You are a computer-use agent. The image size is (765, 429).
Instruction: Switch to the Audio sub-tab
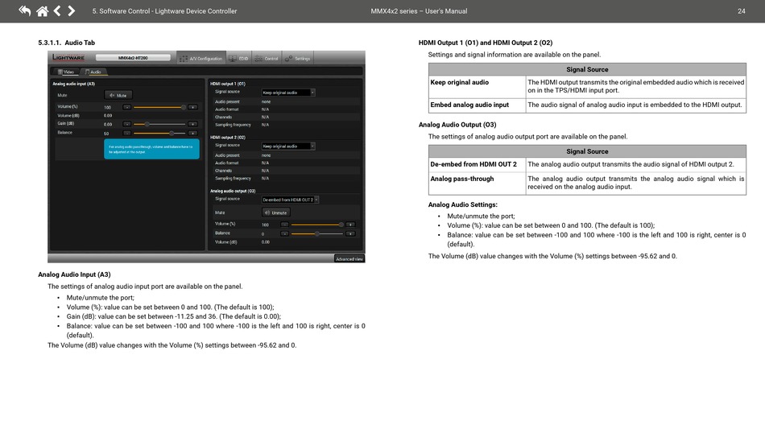coord(93,72)
